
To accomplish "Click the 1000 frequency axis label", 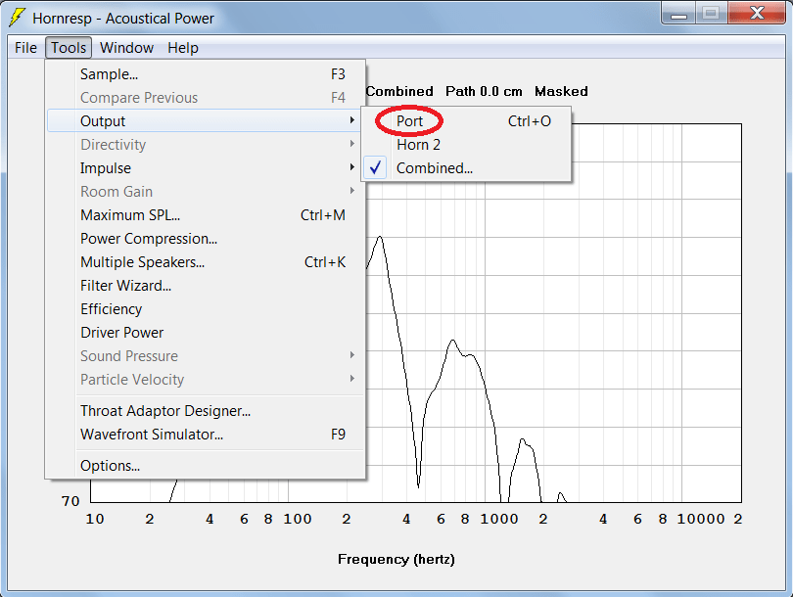I will pos(498,519).
